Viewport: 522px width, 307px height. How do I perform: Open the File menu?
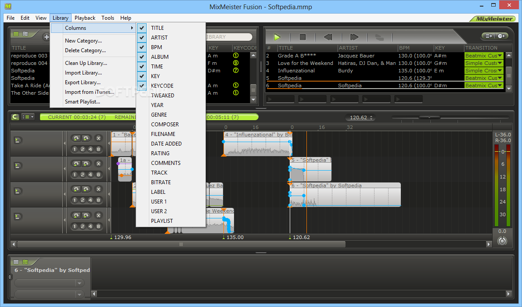(x=11, y=18)
